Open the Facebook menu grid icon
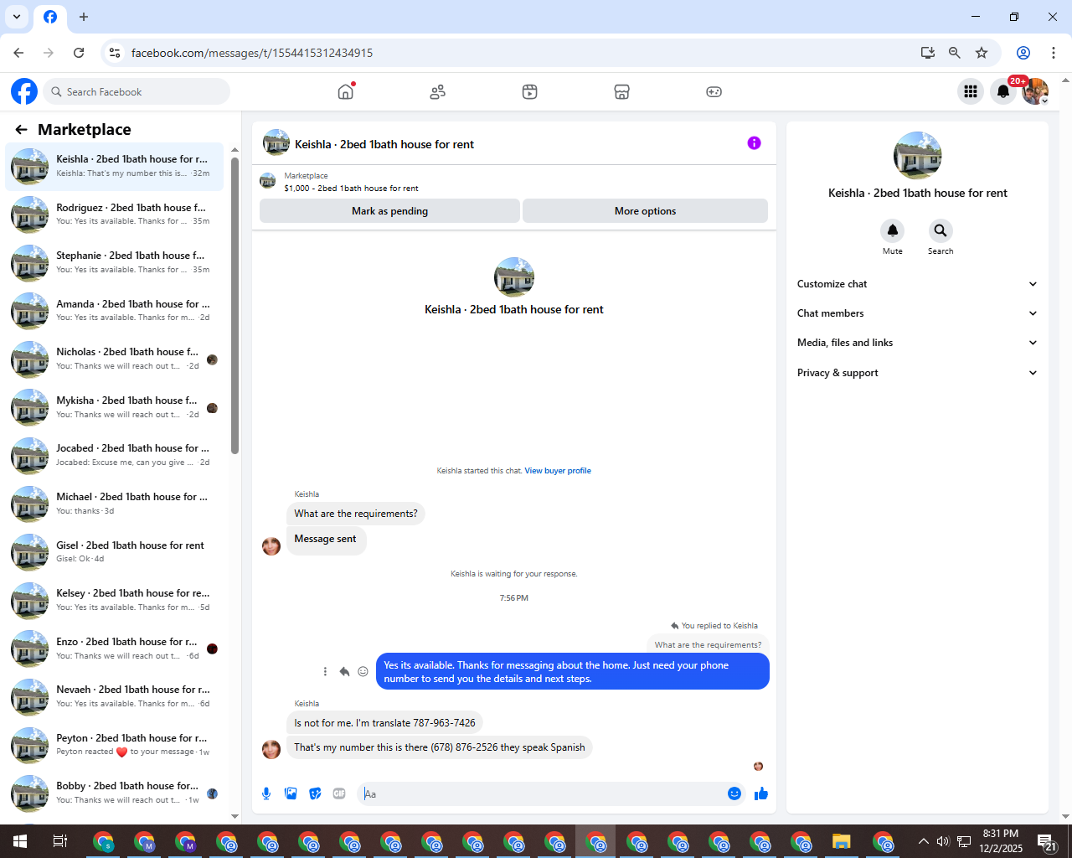 click(x=971, y=91)
